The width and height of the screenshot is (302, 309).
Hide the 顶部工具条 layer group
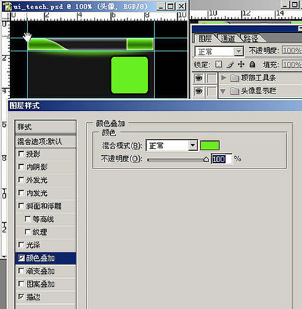[198, 78]
